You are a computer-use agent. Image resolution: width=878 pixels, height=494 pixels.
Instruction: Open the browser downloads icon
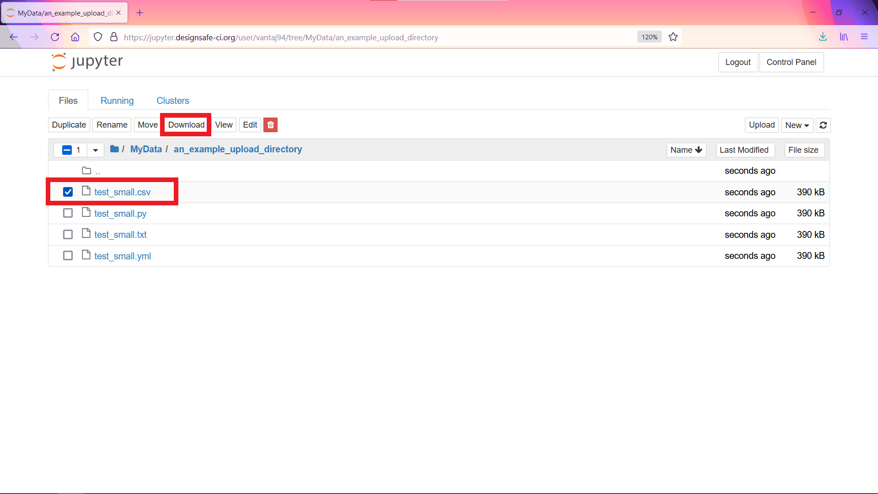pos(823,37)
